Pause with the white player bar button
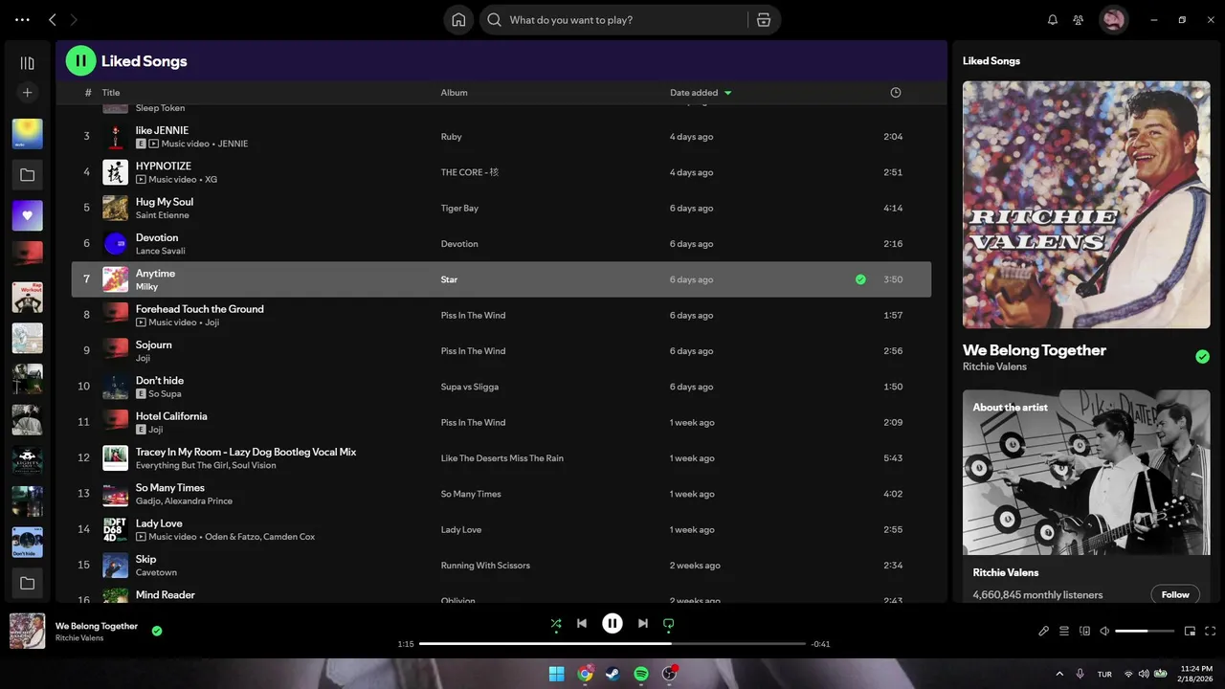This screenshot has width=1225, height=689. pos(612,624)
